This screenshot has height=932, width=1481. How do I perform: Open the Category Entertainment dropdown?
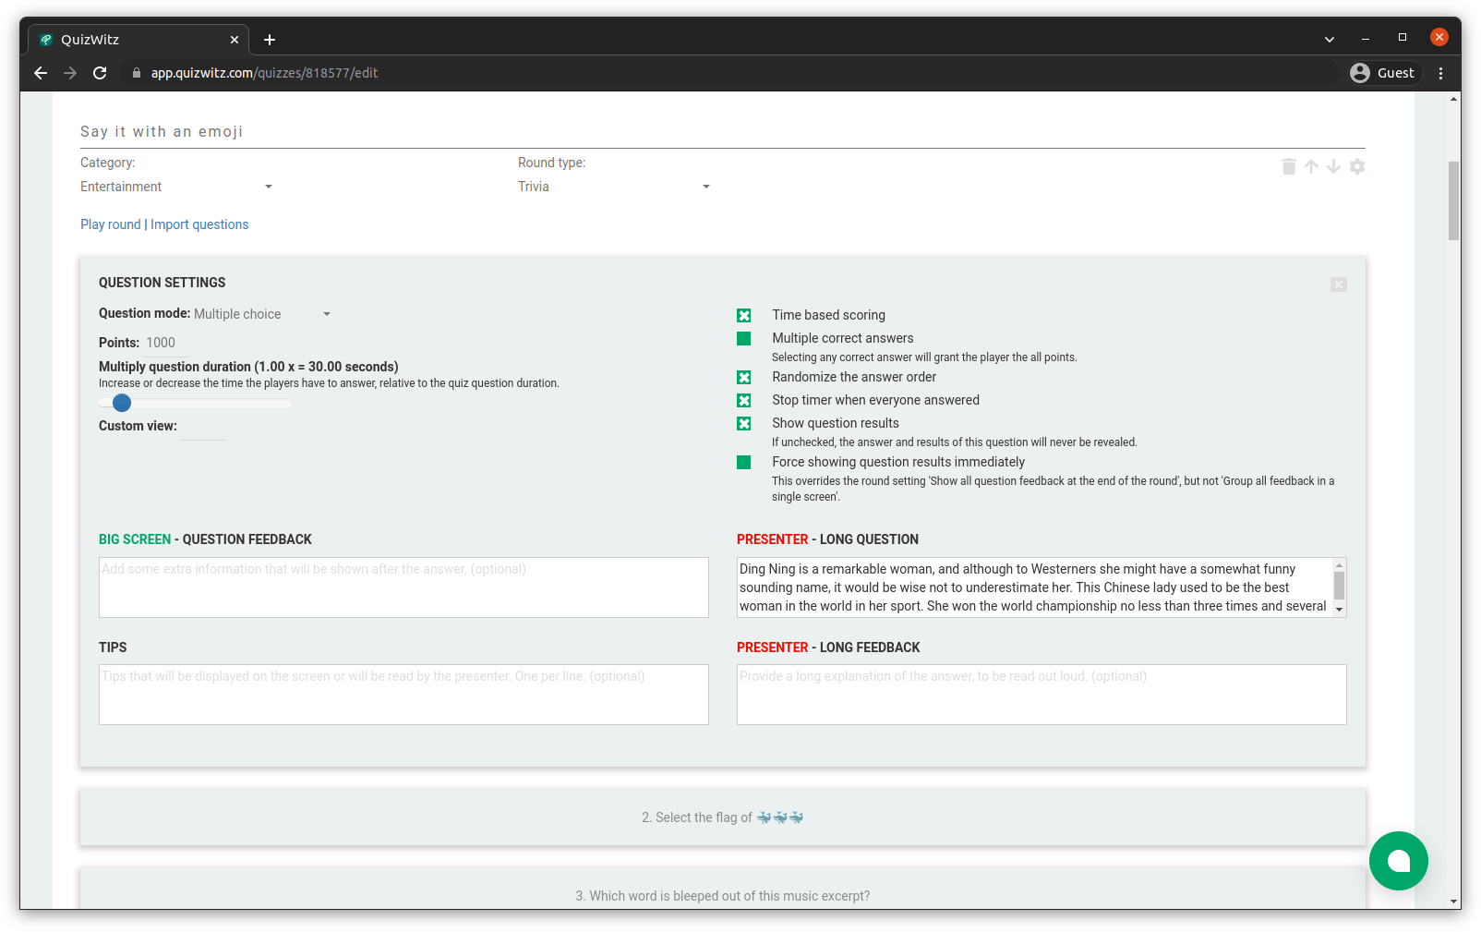click(176, 187)
